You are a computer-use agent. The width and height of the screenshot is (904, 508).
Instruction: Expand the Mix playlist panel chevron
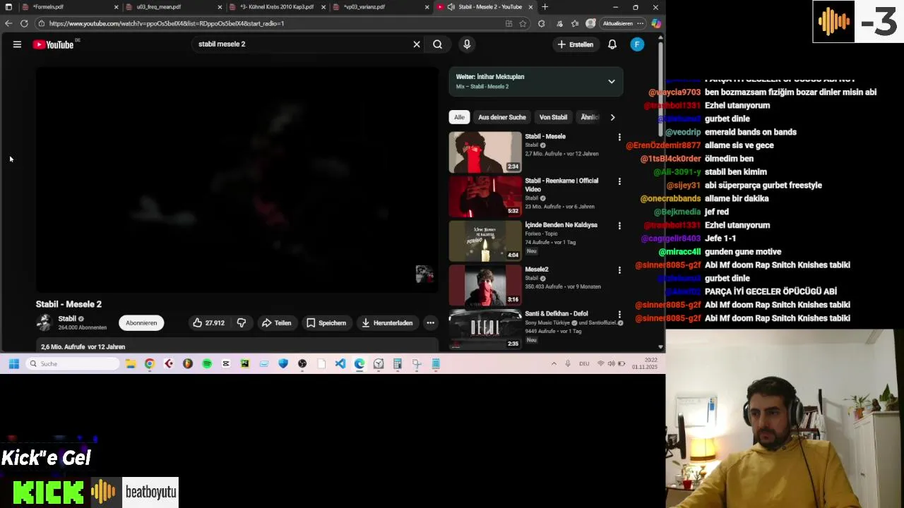coord(612,81)
